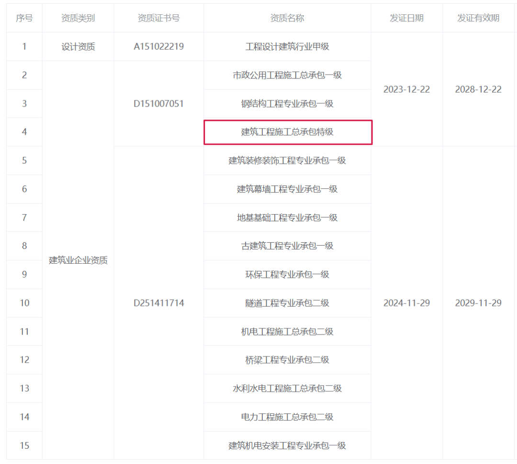Viewport: 517px width, 464px height.
Task: Select the highlighted 建筑工程施工总承包特级 cell
Action: point(287,132)
